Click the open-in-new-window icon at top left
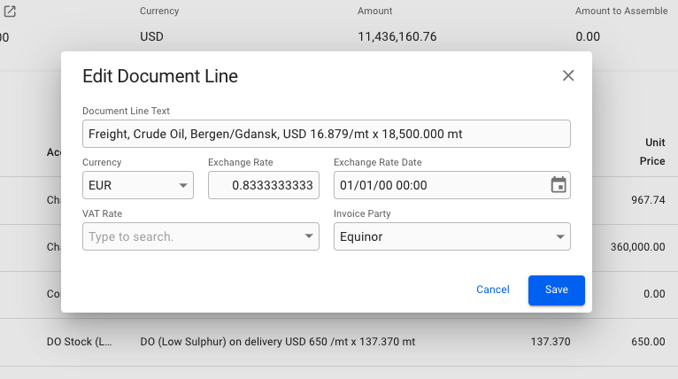This screenshot has height=379, width=678. [x=12, y=12]
